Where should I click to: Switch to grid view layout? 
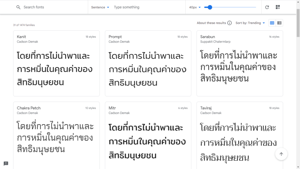(272, 23)
